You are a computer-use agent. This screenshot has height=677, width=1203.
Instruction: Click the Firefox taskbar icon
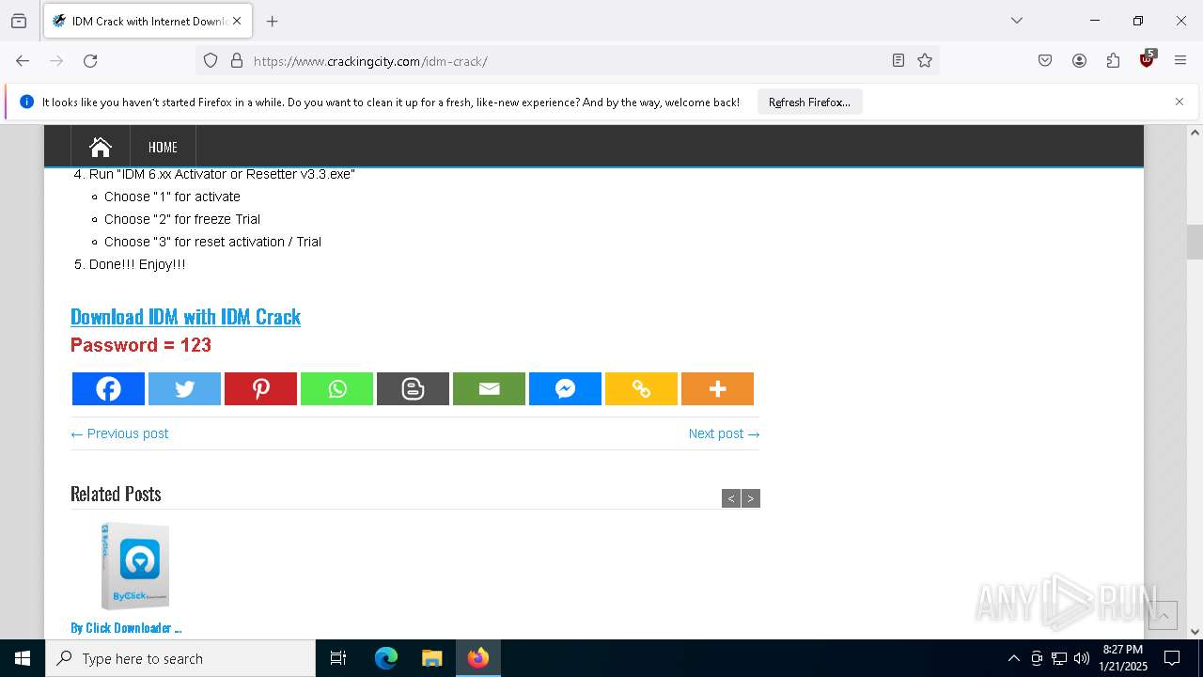[x=478, y=658]
